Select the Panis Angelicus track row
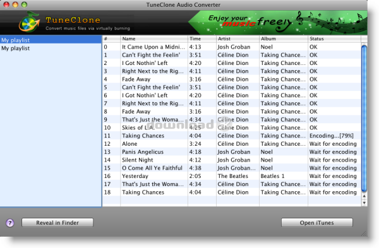The height and width of the screenshot is (248, 379). [x=231, y=152]
